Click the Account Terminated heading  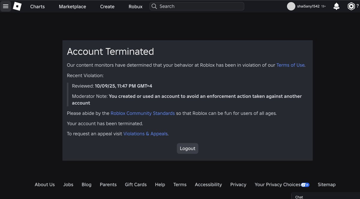[x=110, y=52]
